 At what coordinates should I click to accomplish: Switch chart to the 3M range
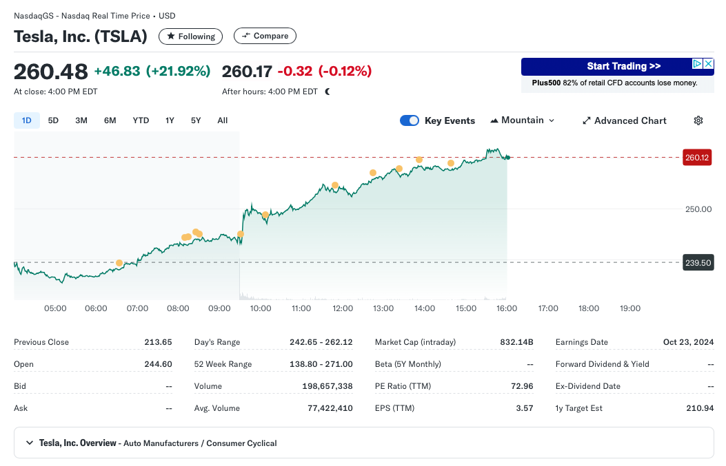(x=81, y=120)
